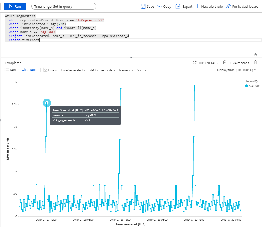The image size is (262, 227).
Task: Open the Export option via its icon
Action: point(177,6)
